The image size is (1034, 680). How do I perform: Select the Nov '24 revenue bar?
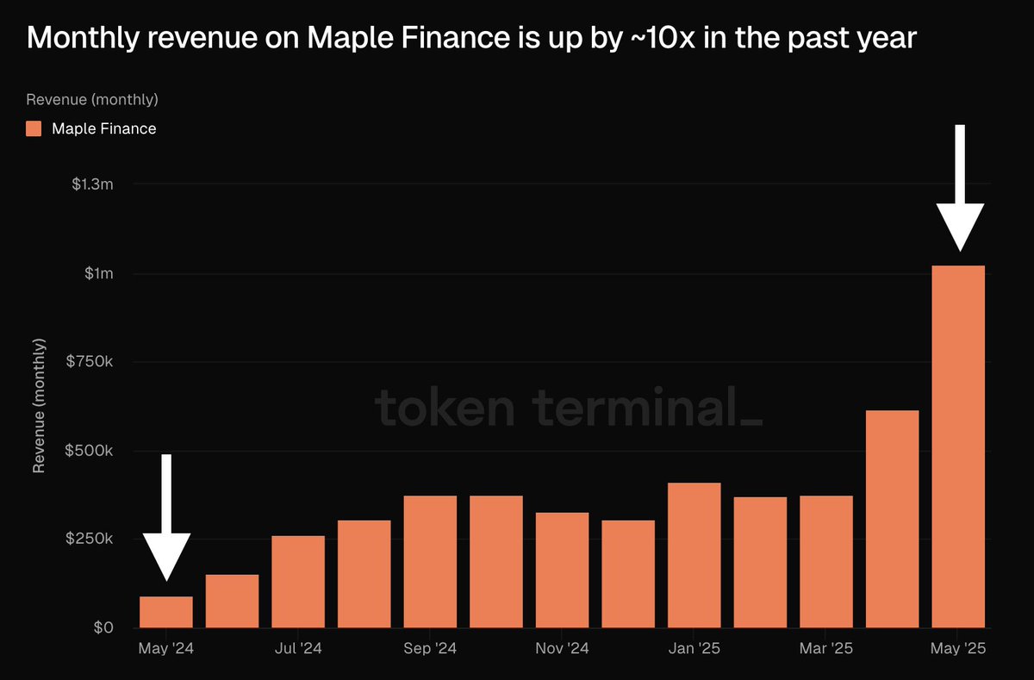[x=562, y=570]
